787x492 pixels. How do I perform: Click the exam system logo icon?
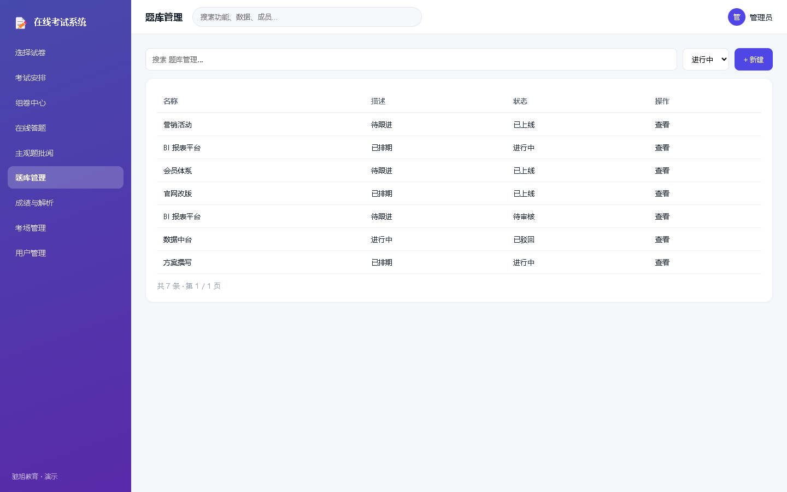(21, 22)
